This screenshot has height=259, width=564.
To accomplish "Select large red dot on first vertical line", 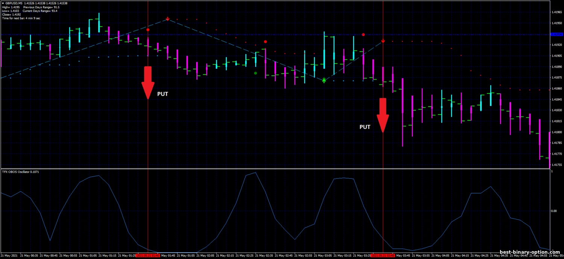I will [148, 30].
